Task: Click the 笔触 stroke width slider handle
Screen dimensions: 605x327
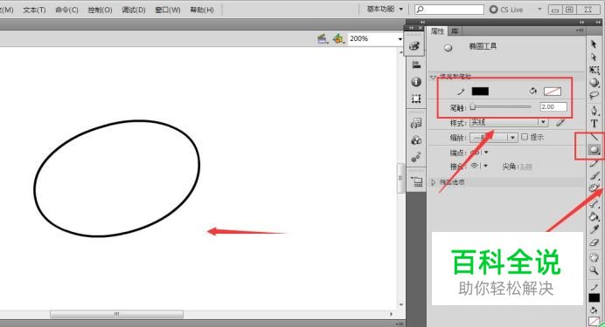Action: (x=473, y=107)
